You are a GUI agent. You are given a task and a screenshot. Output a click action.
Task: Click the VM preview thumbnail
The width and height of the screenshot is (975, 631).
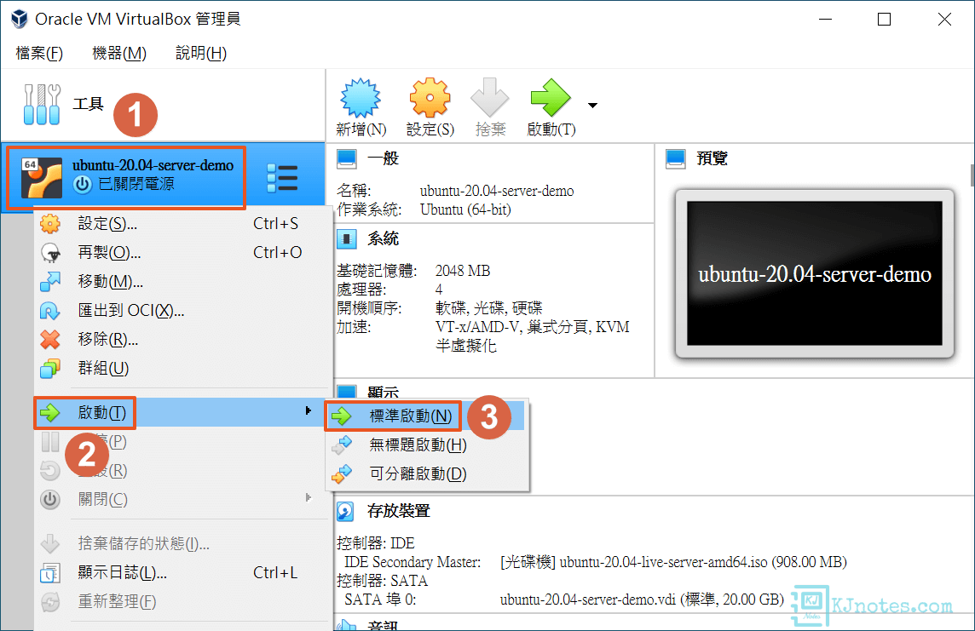click(815, 273)
